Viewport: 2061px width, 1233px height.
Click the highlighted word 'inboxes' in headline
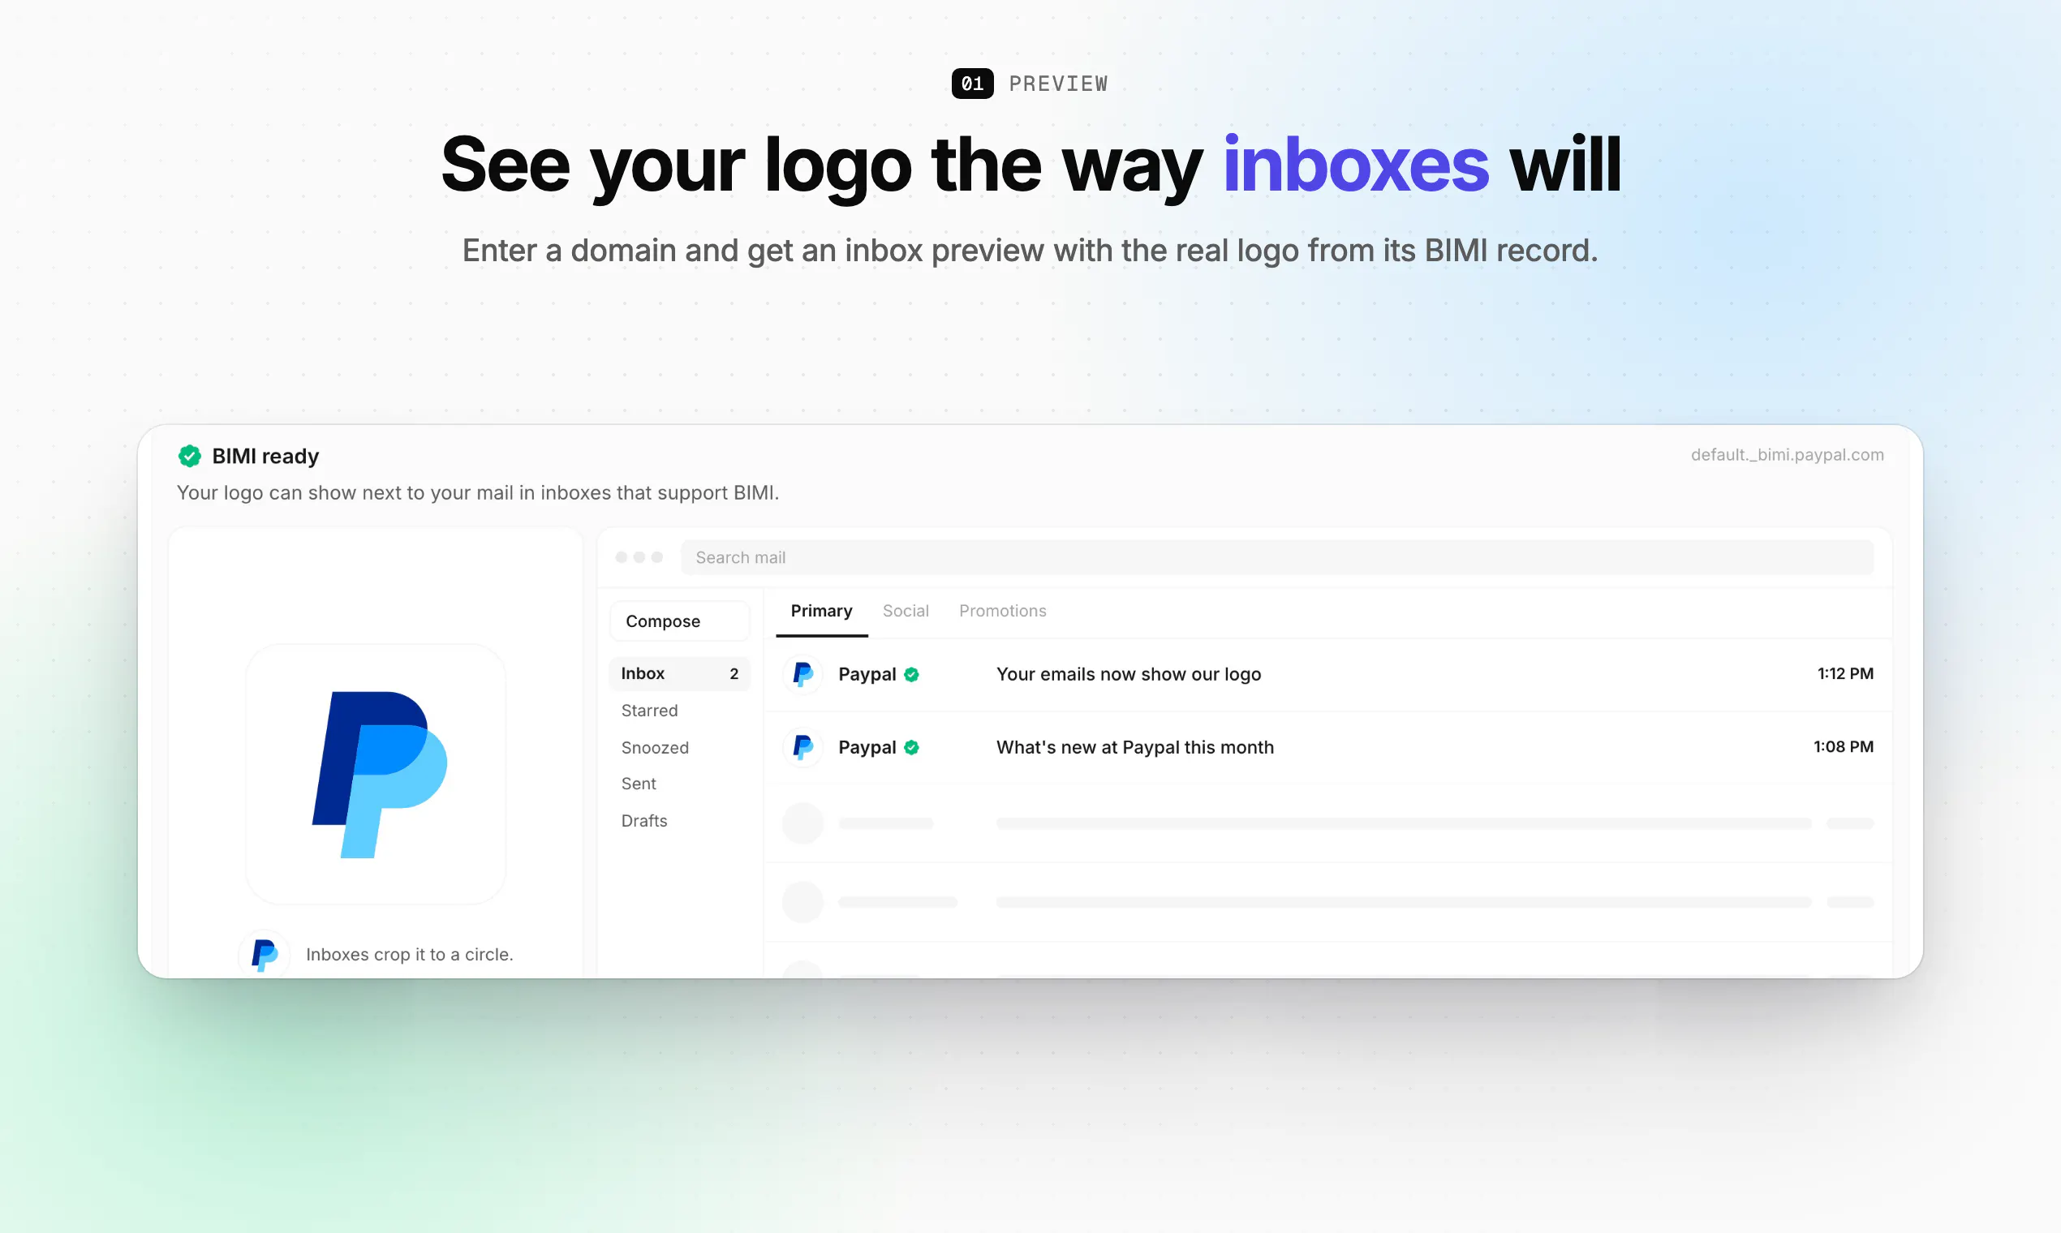click(1355, 165)
